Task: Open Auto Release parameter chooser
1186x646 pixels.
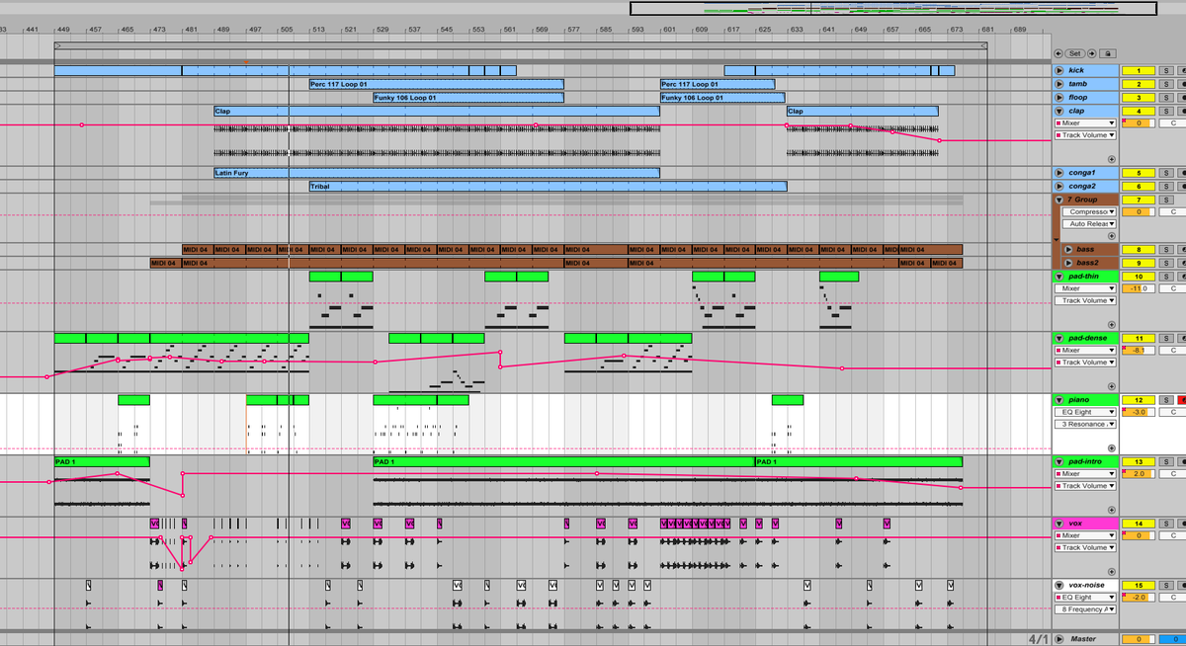Action: click(x=1089, y=224)
